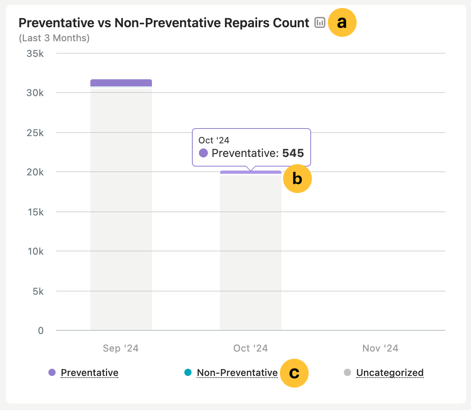Viewport: 471px width, 410px height.
Task: Click the gray Uncategorized legend dot
Action: (347, 372)
